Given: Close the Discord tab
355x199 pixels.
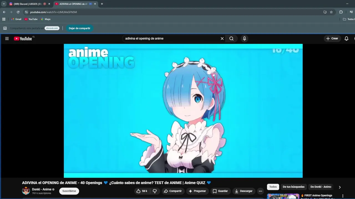Looking at the screenshot, I should pos(49,4).
